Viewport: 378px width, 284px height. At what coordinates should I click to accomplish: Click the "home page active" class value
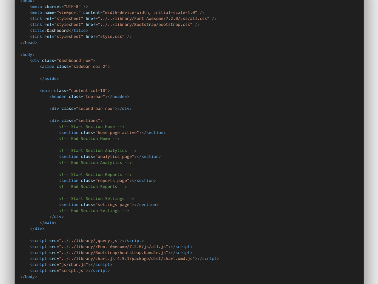tap(117, 133)
